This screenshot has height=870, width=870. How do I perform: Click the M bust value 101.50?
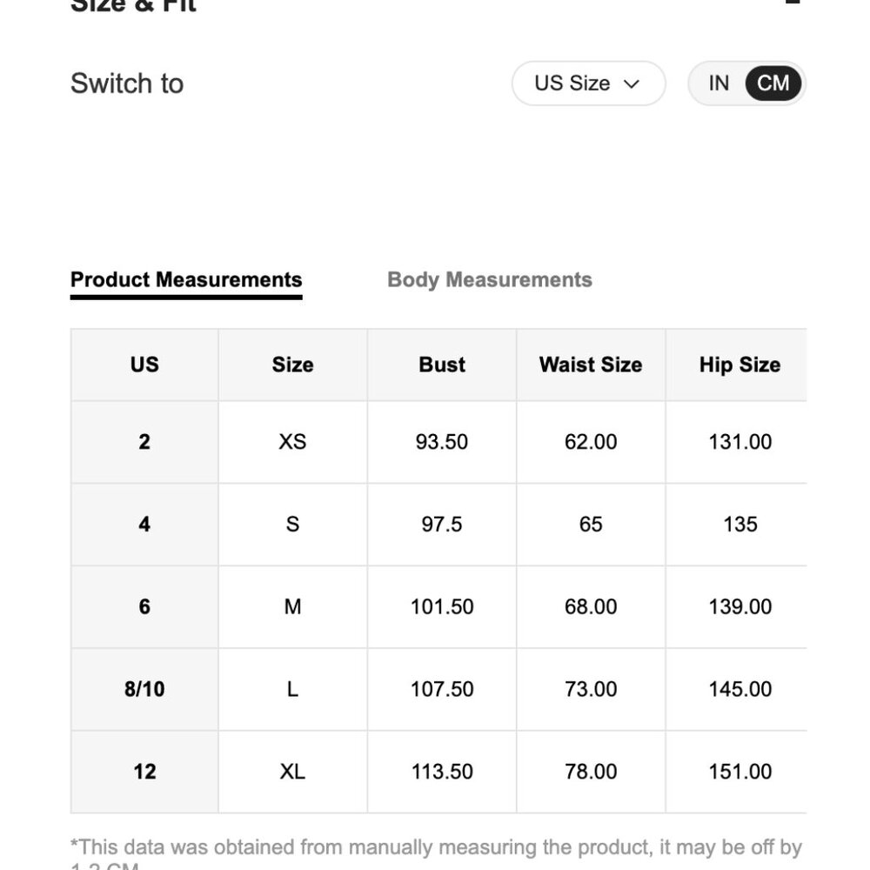(442, 606)
